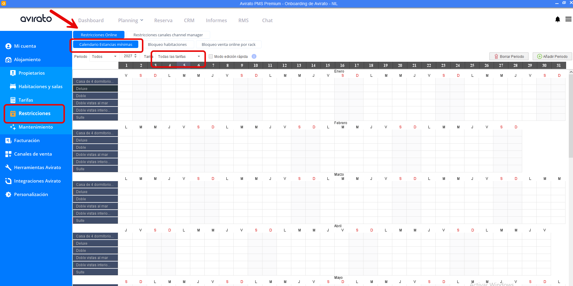Click the Propietarios person icon
The height and width of the screenshot is (286, 573).
click(x=13, y=73)
